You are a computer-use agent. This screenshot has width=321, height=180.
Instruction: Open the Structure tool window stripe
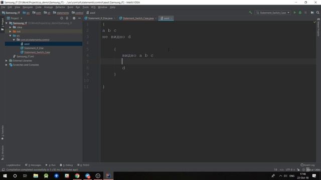[x=3, y=152]
